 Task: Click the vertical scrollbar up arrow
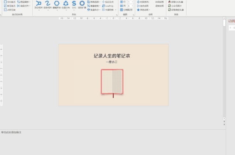point(224,18)
